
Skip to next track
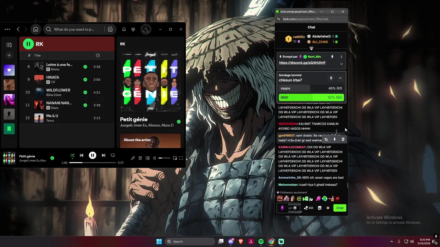(103, 155)
